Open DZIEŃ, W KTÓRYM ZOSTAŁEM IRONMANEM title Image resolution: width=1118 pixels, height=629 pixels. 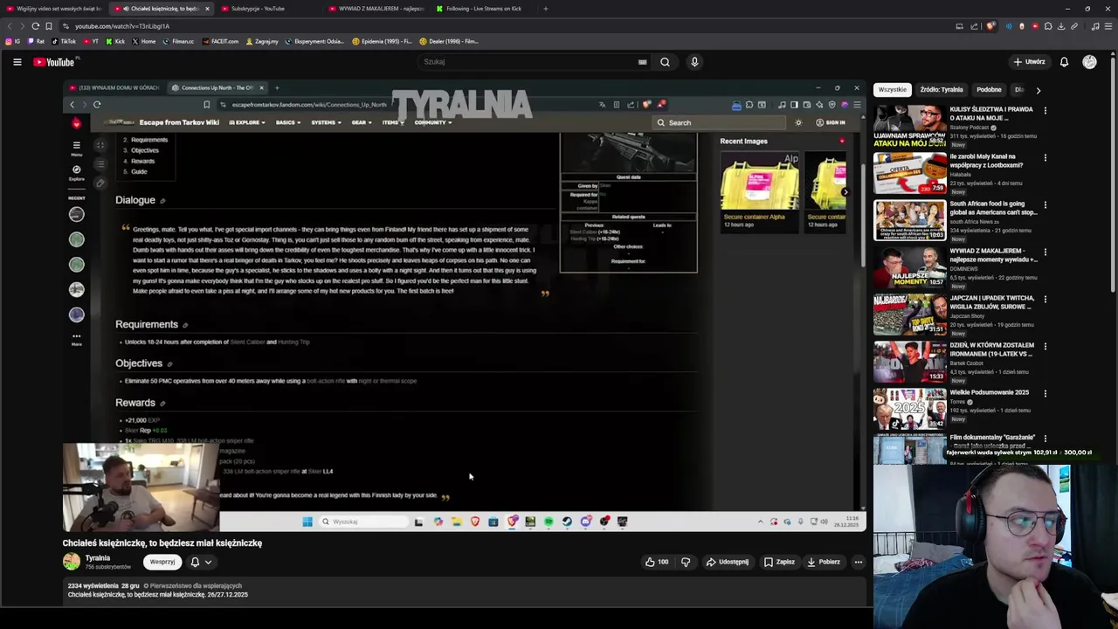point(993,349)
